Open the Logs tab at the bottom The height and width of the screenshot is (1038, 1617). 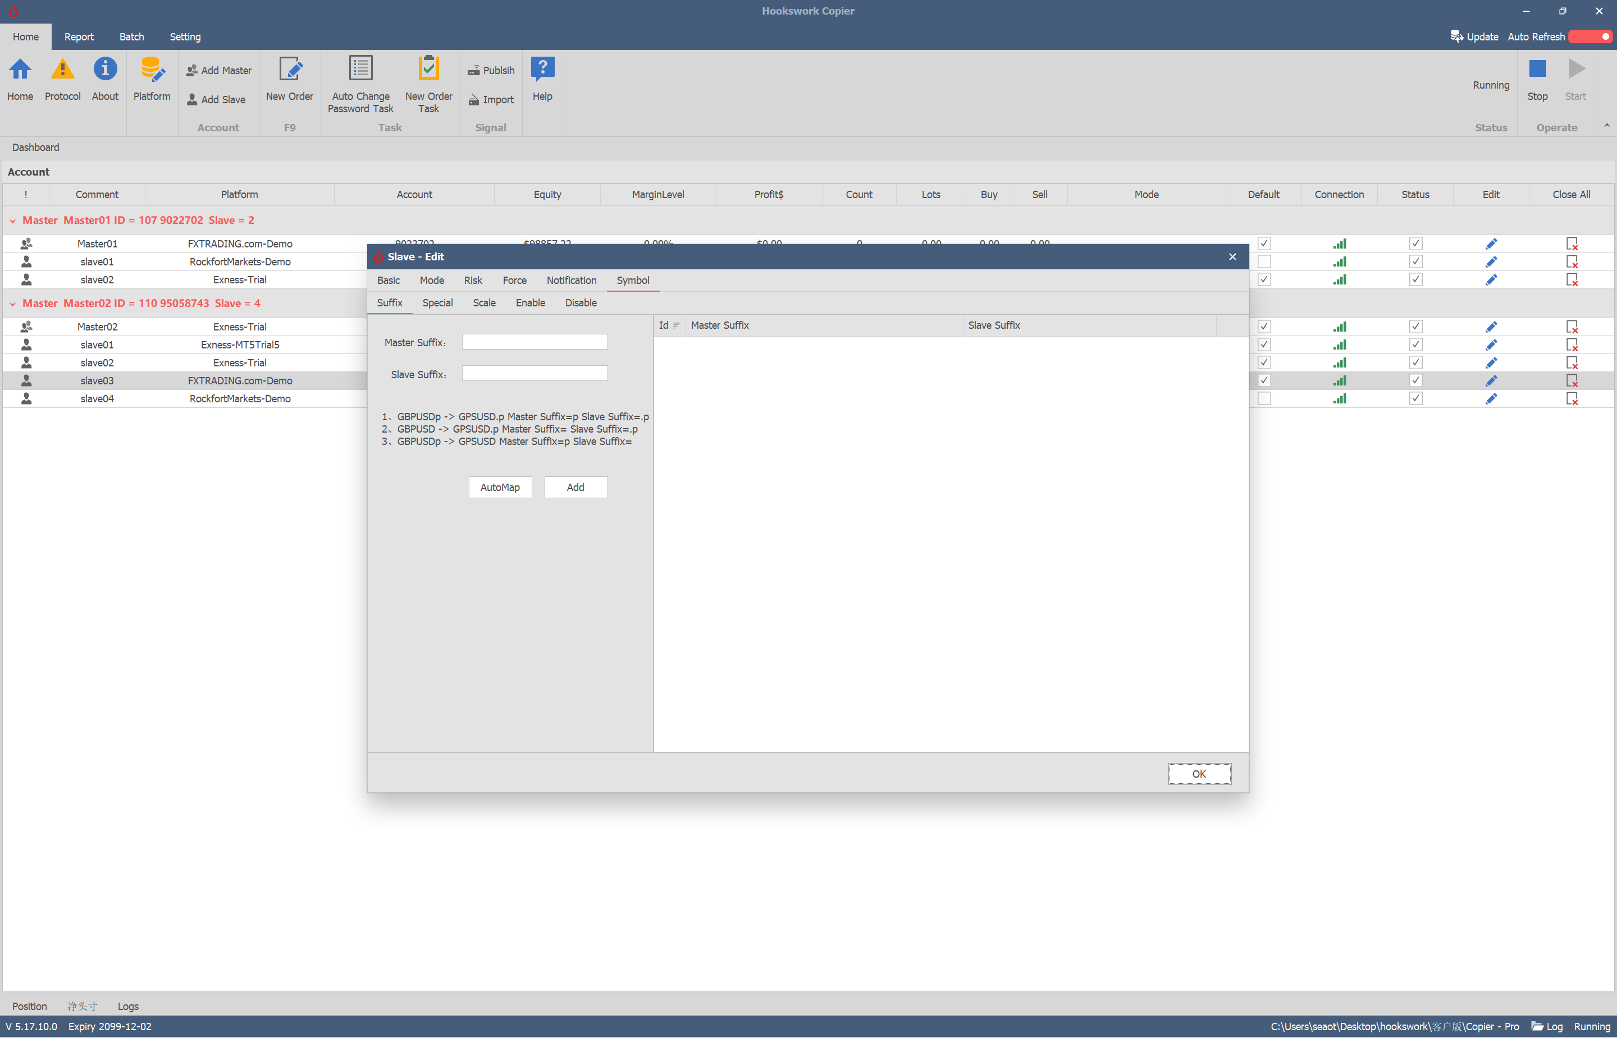(x=128, y=1005)
